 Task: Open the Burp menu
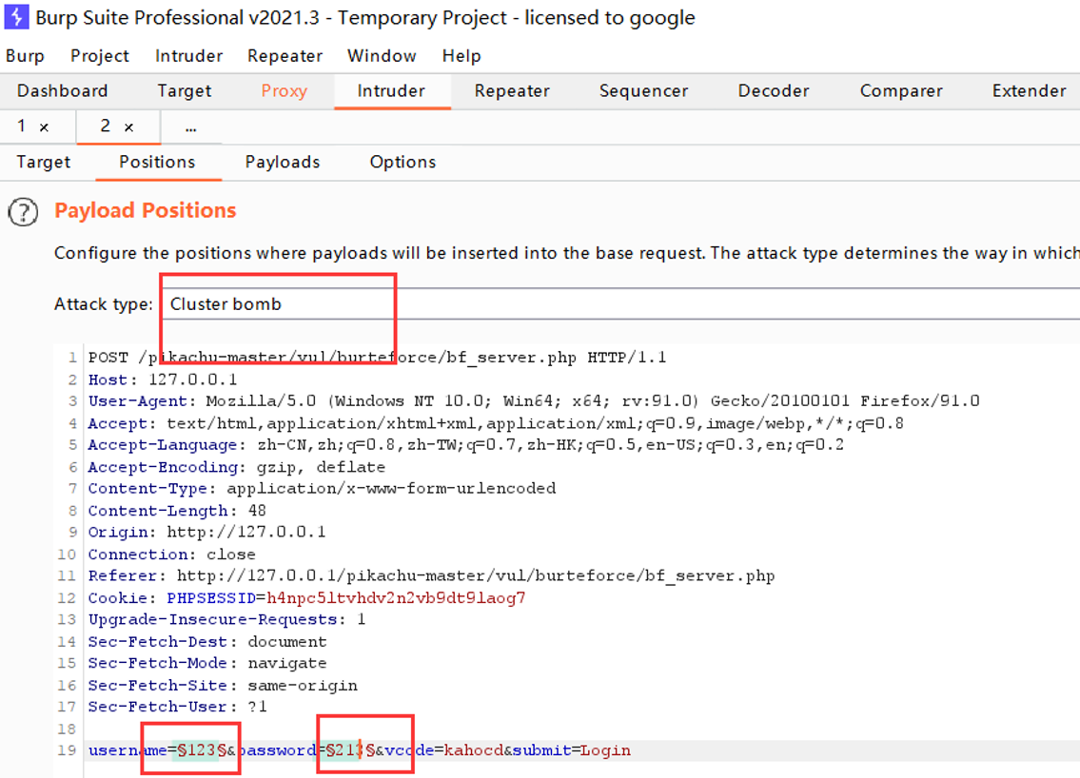pyautogui.click(x=25, y=56)
